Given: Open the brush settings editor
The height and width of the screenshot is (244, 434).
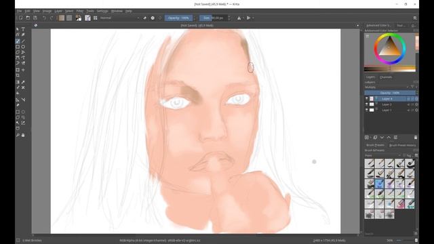Looking at the screenshot, I should pos(87,18).
